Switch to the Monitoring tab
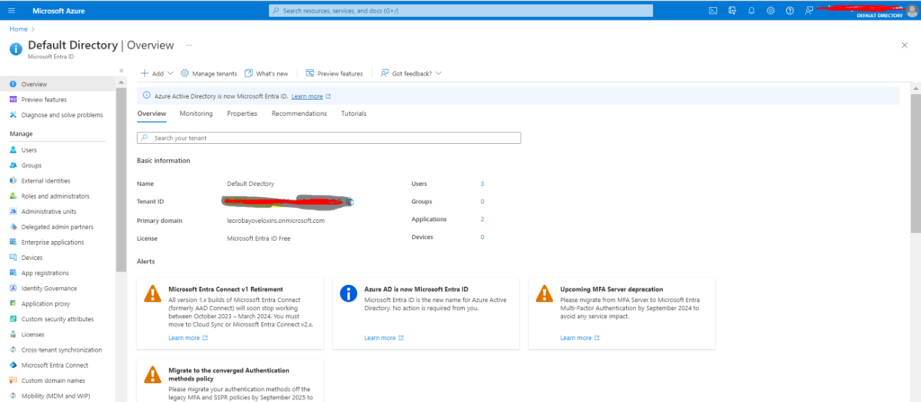Viewport: 921px width, 402px height. click(x=196, y=113)
